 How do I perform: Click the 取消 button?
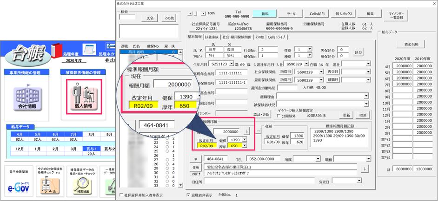point(363,115)
